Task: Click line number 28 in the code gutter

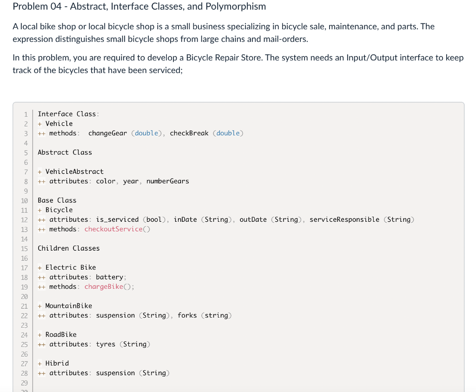Action: click(x=24, y=373)
